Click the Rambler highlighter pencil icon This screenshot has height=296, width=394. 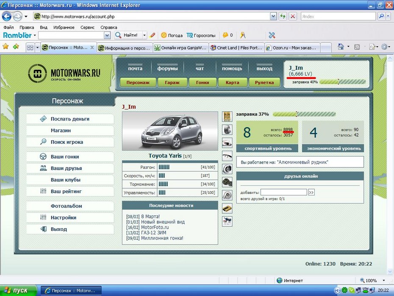tap(153, 35)
